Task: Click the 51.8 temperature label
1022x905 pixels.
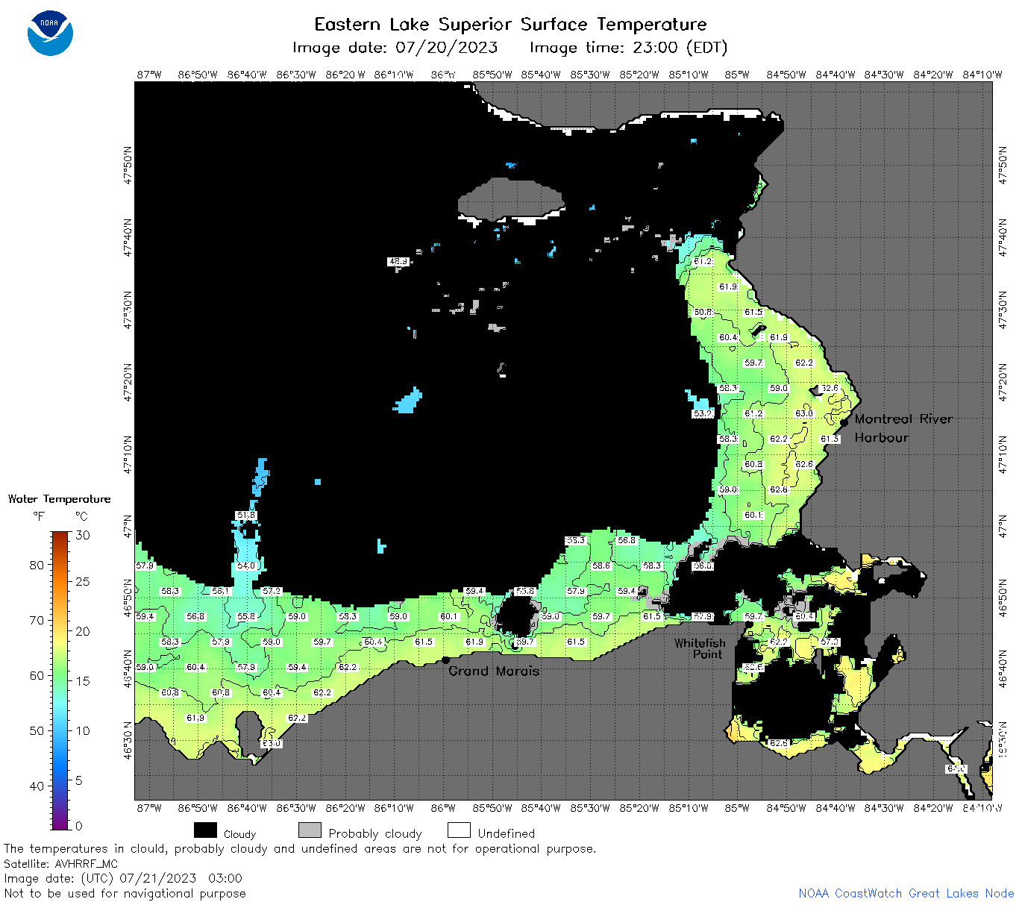Action: click(246, 515)
